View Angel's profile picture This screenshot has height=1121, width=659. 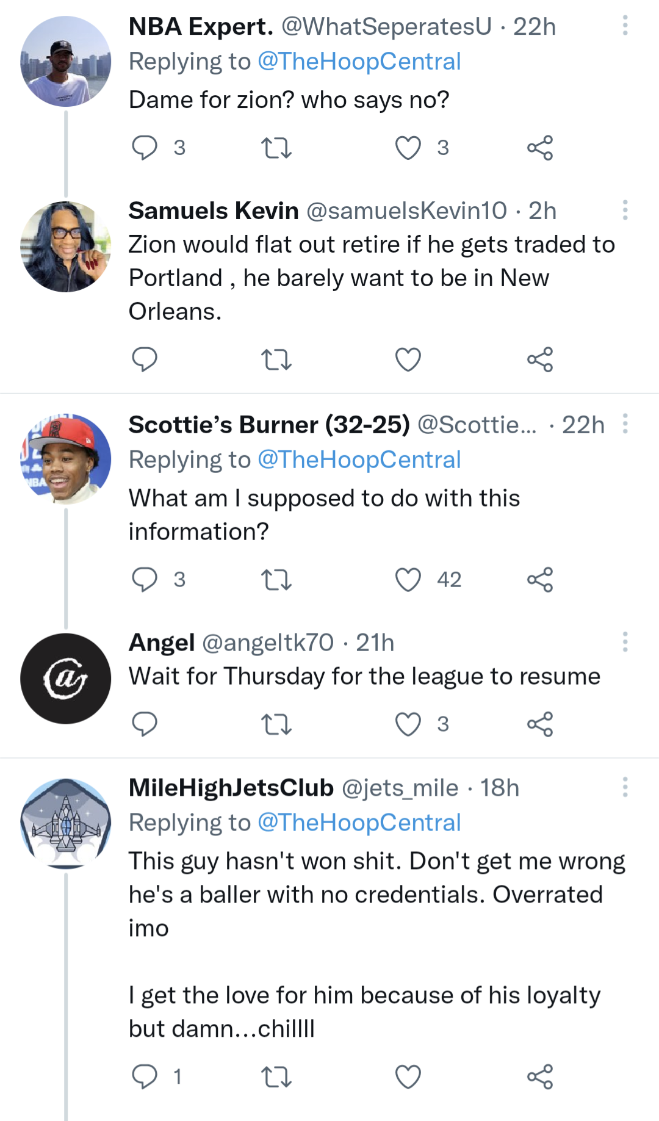(66, 679)
